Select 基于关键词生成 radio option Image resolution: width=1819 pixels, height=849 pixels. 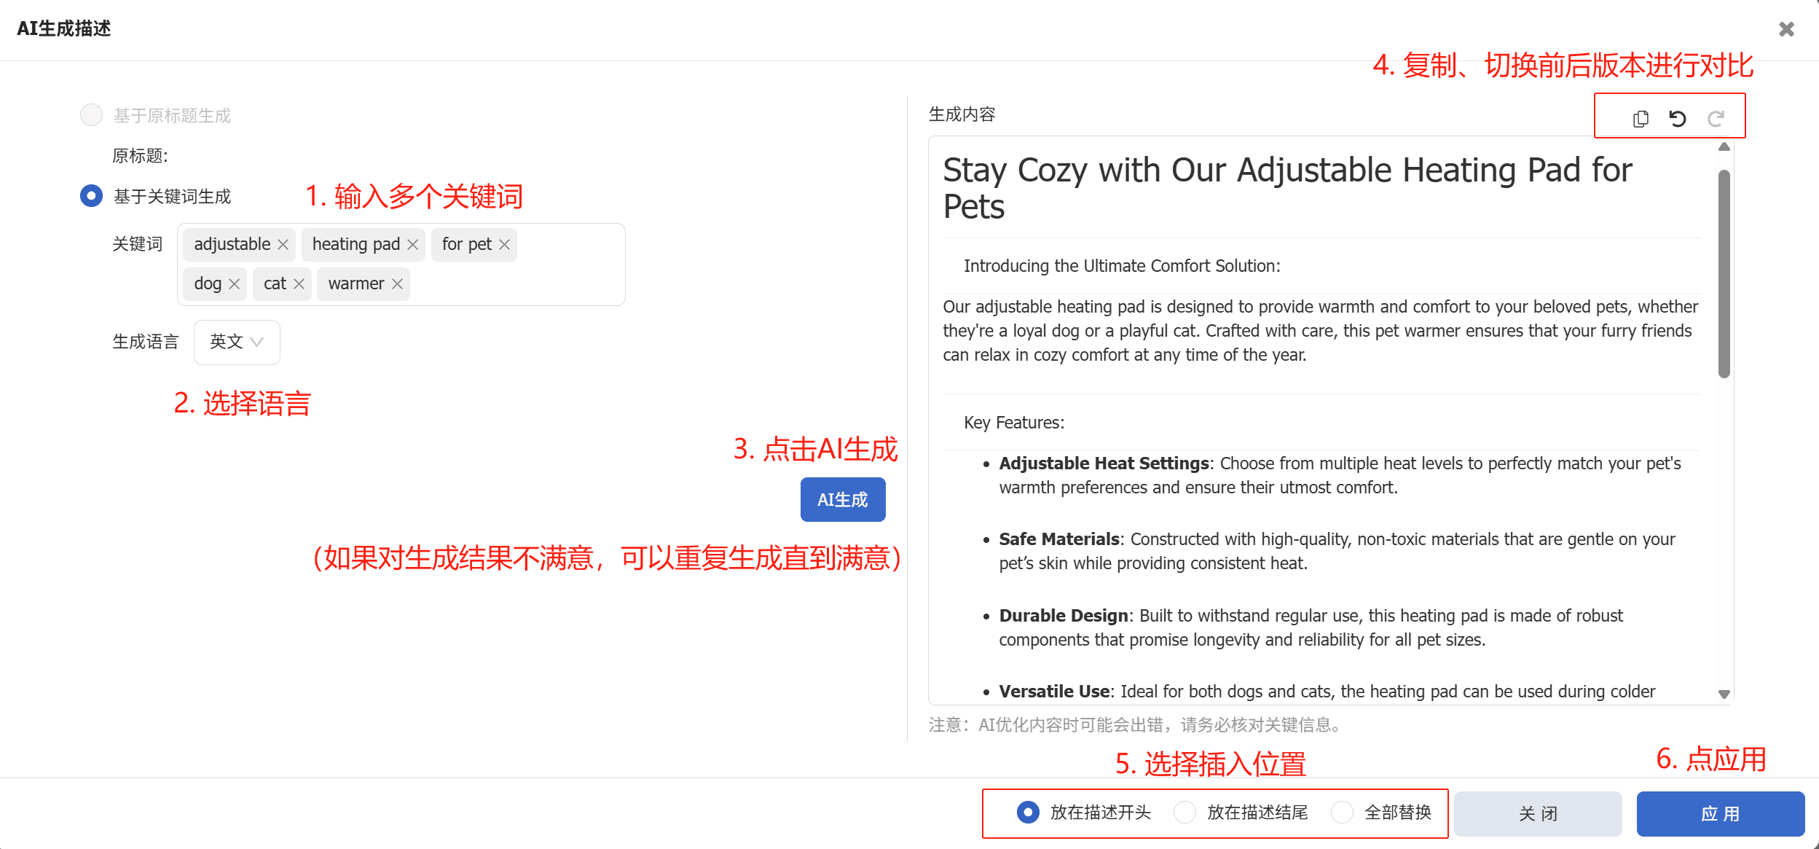pos(91,196)
